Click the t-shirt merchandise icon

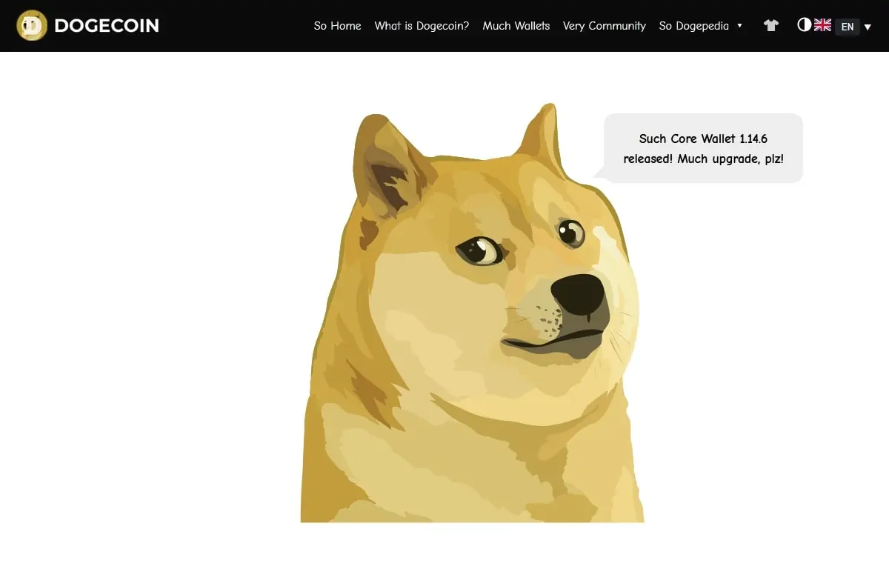pyautogui.click(x=771, y=25)
